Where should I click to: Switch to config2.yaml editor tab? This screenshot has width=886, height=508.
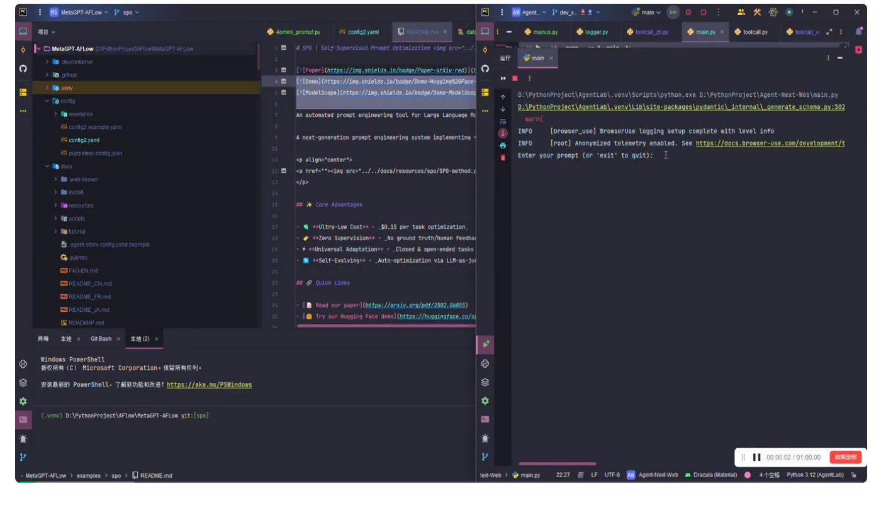coord(359,32)
